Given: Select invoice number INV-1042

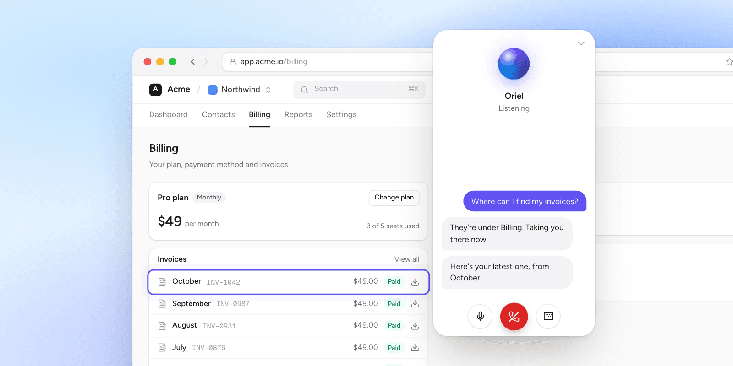Looking at the screenshot, I should pyautogui.click(x=223, y=282).
